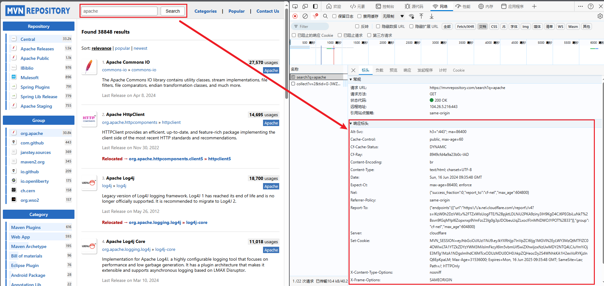Image resolution: width=604 pixels, height=286 pixels.
Task: Clear the network log
Action: coord(305,16)
